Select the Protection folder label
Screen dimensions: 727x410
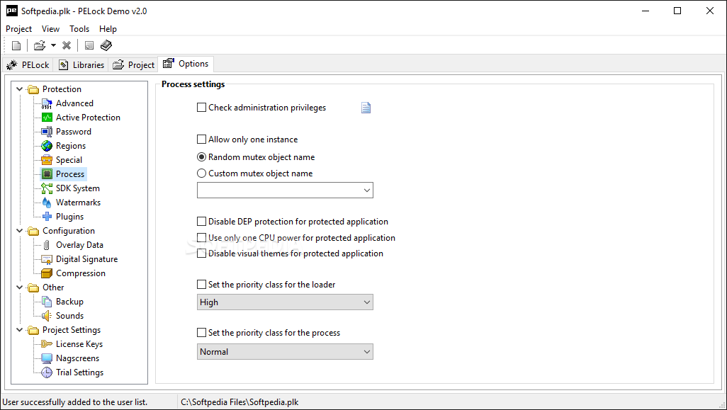click(x=62, y=89)
